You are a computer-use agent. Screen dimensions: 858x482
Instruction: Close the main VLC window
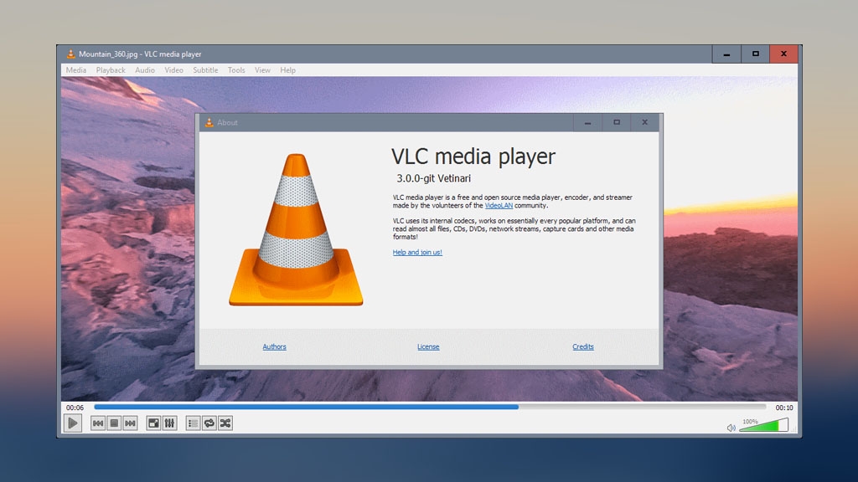pyautogui.click(x=783, y=54)
